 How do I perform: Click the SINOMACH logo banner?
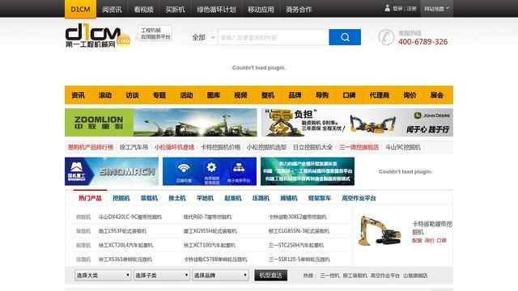click(112, 171)
